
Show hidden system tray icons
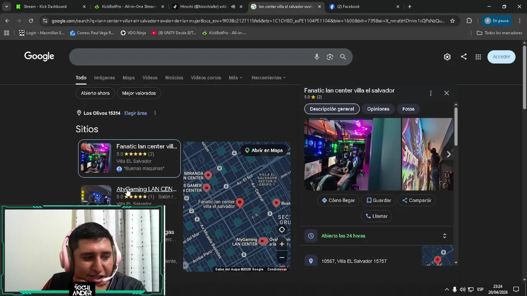447,289
